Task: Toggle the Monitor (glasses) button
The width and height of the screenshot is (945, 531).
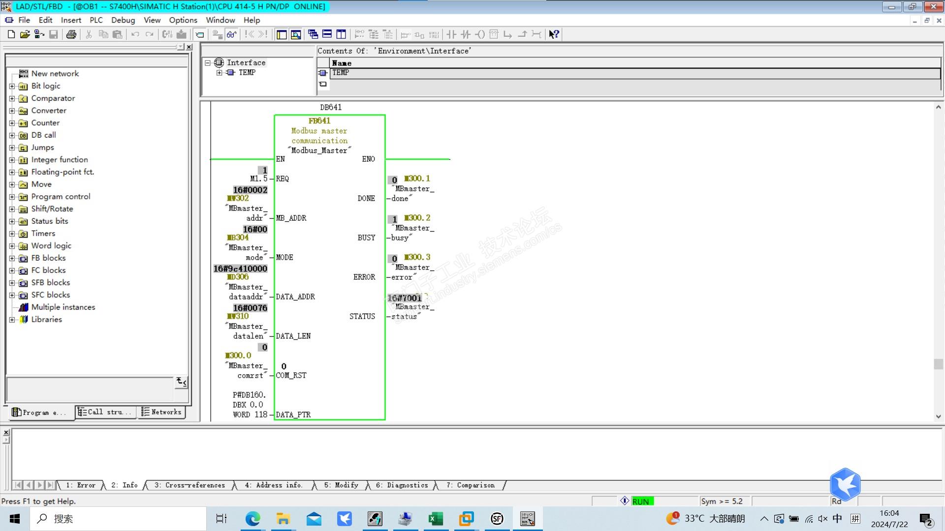Action: pyautogui.click(x=231, y=34)
